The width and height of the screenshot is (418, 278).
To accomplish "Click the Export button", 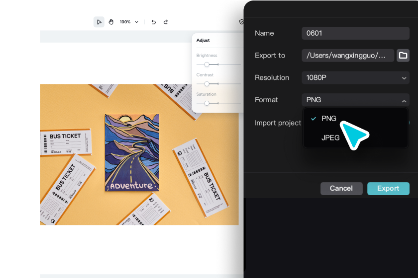I will click(388, 188).
